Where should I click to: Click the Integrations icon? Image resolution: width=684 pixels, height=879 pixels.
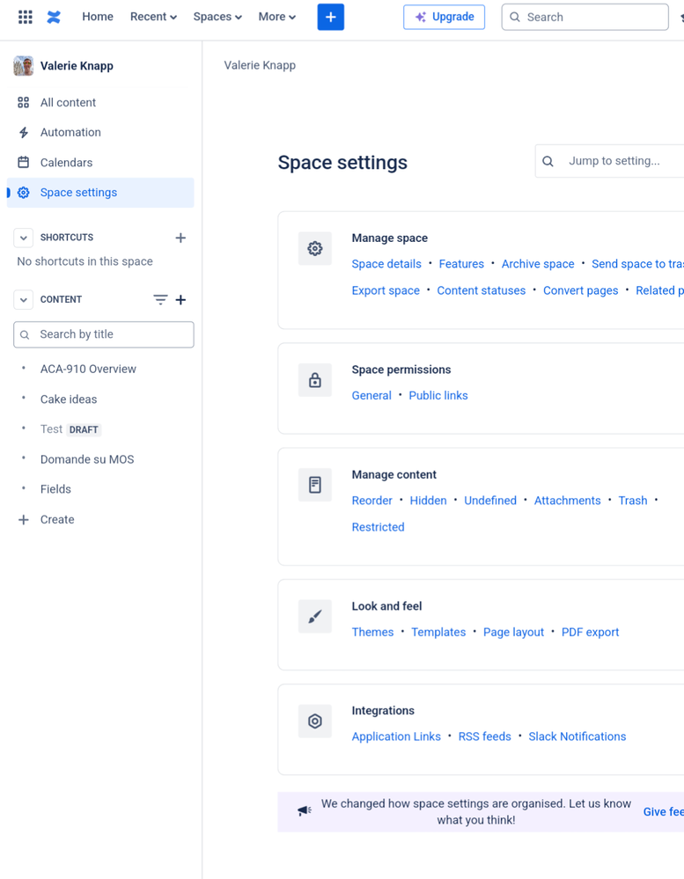314,721
